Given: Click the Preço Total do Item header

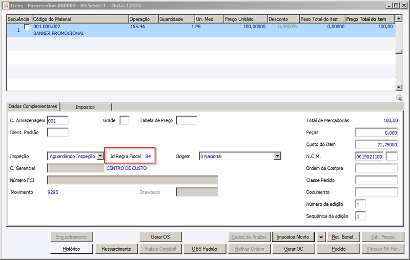Looking at the screenshot, I should point(370,19).
